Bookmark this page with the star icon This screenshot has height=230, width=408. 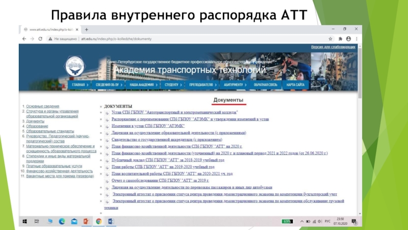point(330,38)
